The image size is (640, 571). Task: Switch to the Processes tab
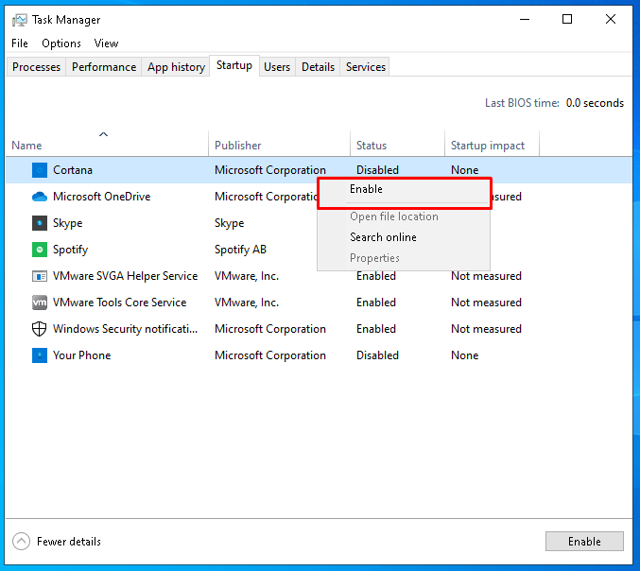click(x=36, y=66)
